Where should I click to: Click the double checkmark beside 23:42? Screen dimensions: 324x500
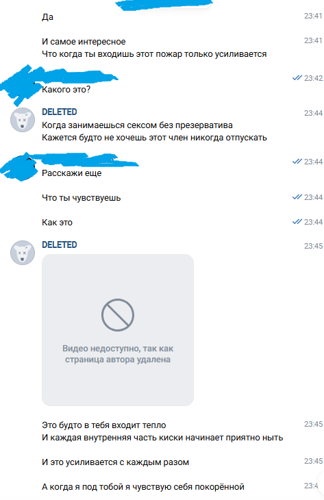coord(297,78)
